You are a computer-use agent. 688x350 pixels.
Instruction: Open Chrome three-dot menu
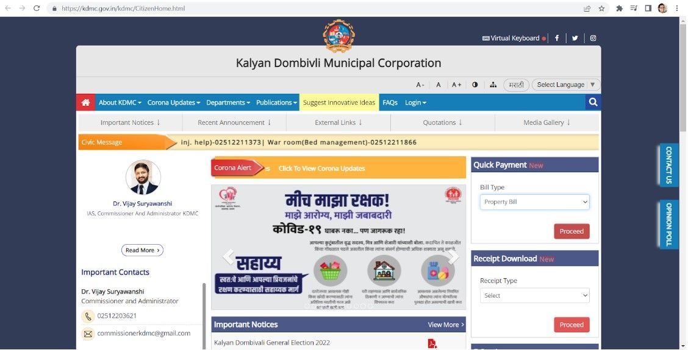tap(677, 9)
